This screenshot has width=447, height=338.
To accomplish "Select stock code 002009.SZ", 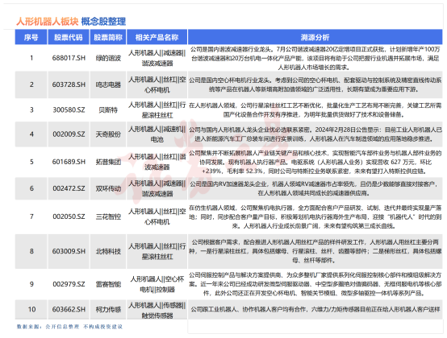I will (x=69, y=134).
